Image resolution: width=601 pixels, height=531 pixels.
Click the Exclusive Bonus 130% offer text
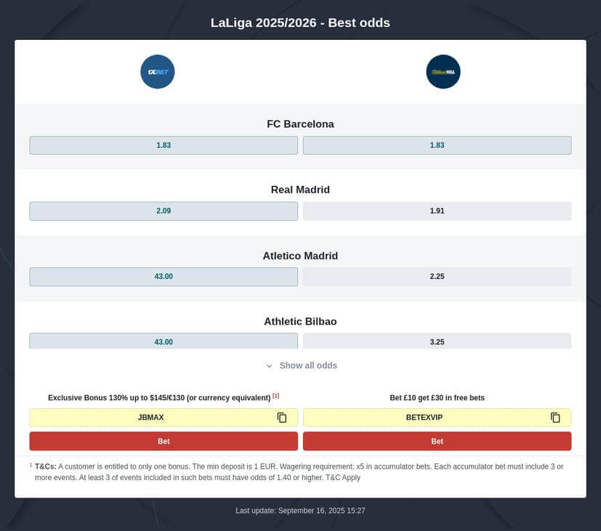159,398
